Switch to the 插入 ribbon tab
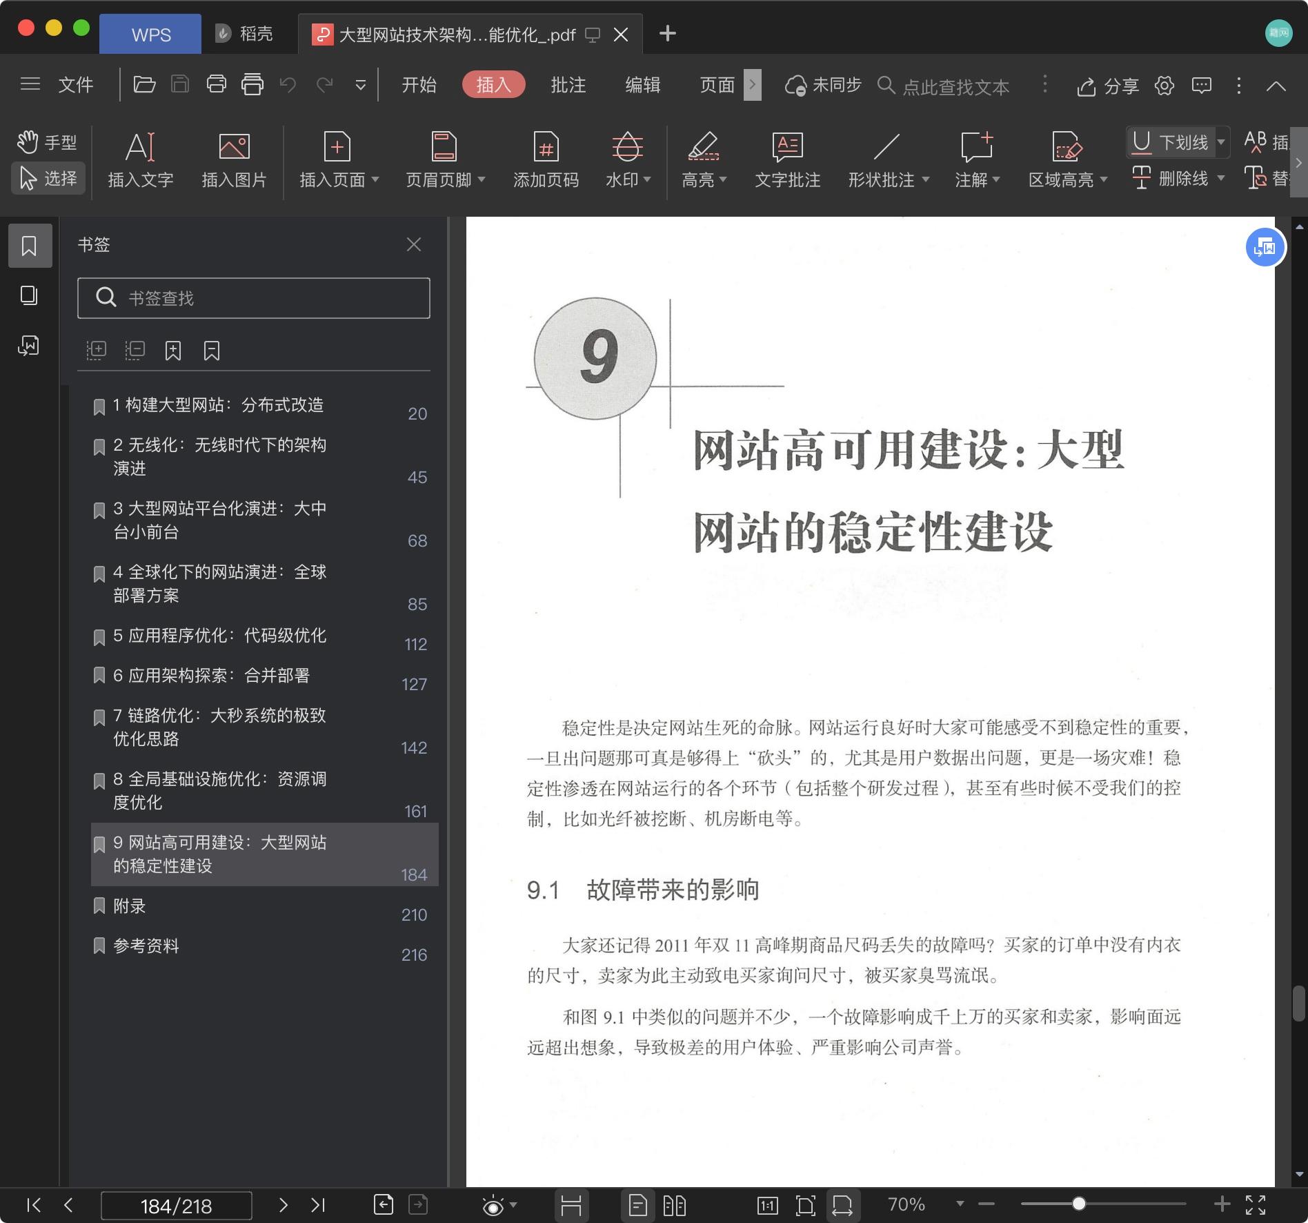 493,85
